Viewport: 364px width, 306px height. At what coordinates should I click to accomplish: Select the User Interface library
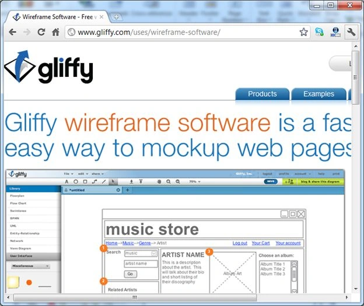coord(33,256)
